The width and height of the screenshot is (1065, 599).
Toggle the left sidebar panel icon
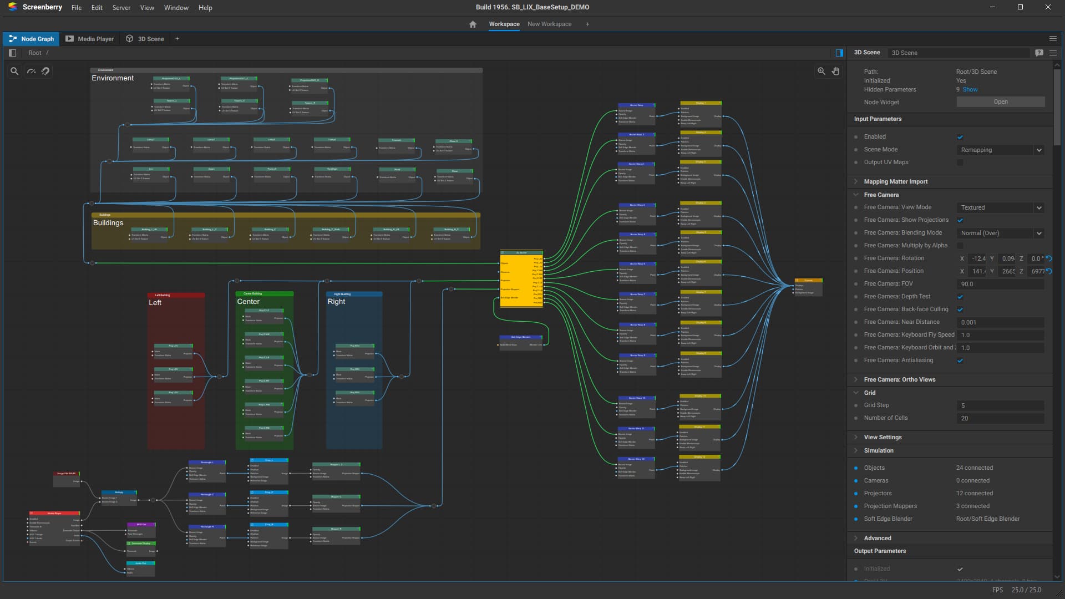12,53
